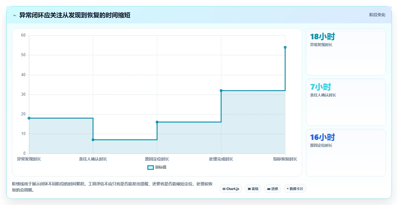Click the x-axis label 指标恢复时长
The width and height of the screenshot is (398, 205).
point(285,159)
